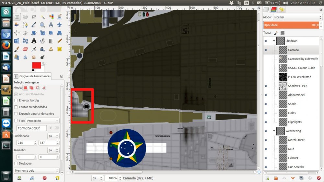This screenshot has width=324, height=182.
Task: Hide the Camada layer
Action: coord(266,50)
